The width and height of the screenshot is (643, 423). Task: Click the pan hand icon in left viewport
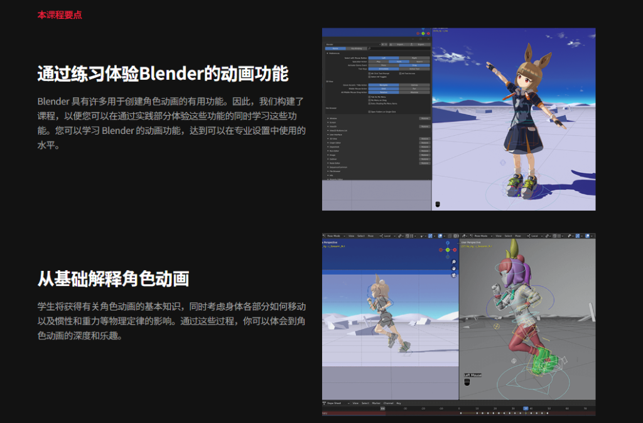click(x=454, y=268)
